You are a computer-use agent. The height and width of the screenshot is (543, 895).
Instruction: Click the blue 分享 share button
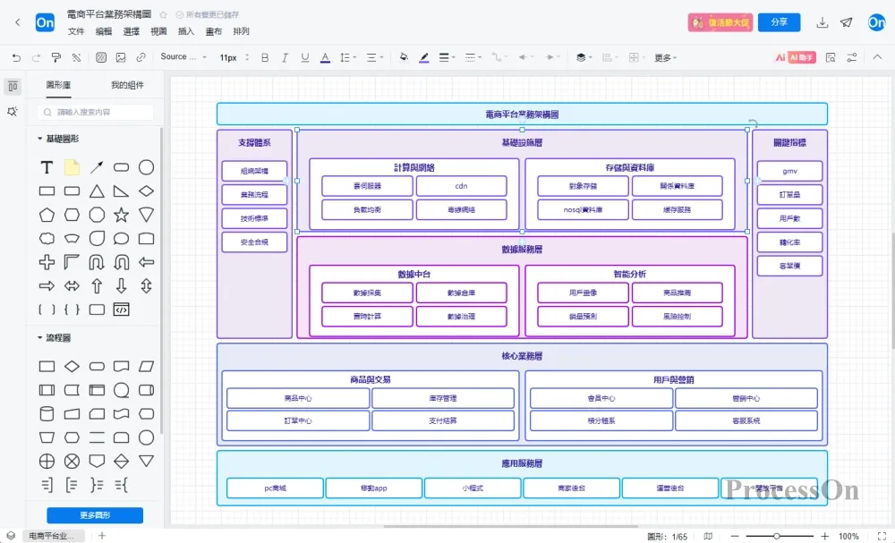(x=780, y=22)
